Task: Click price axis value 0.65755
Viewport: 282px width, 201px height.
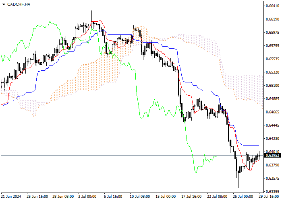Action: click(x=272, y=46)
